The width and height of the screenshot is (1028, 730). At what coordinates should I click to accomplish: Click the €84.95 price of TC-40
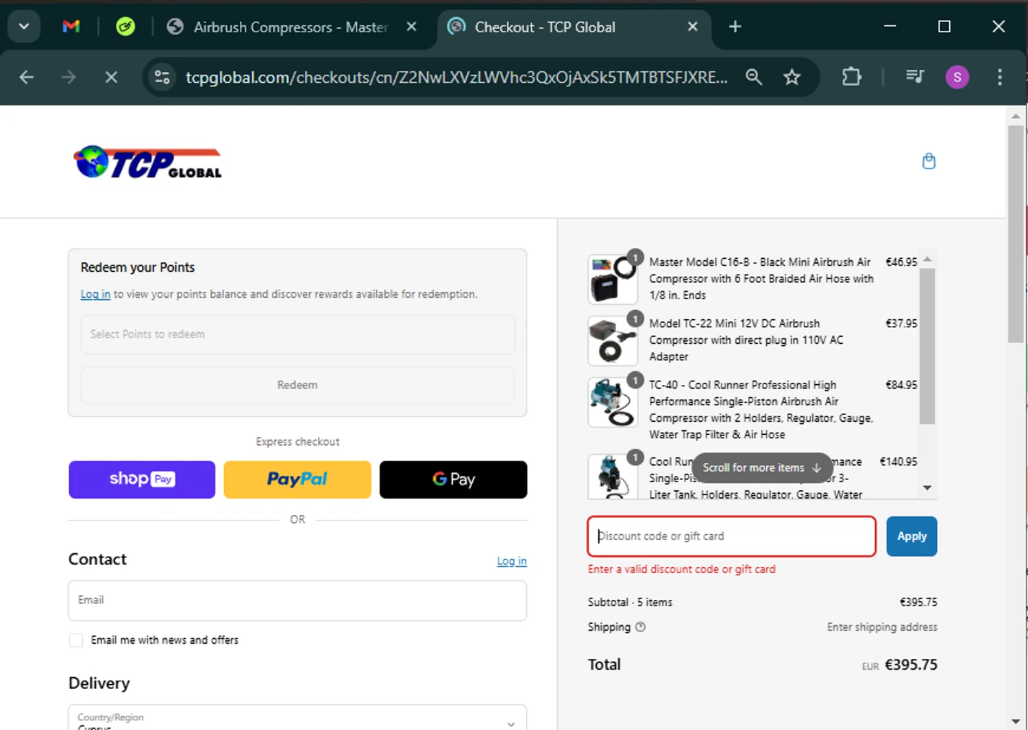click(901, 385)
